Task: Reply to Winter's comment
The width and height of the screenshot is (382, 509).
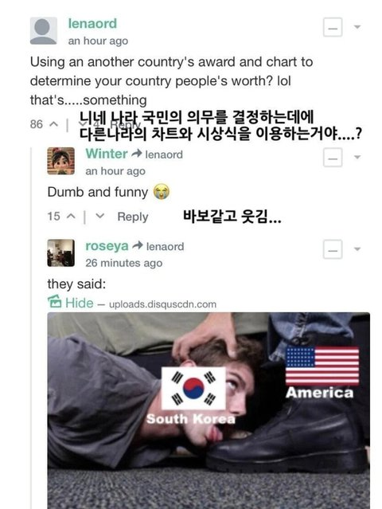Action: tap(133, 217)
